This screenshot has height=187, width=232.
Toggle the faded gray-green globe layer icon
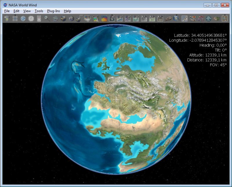tap(55, 19)
